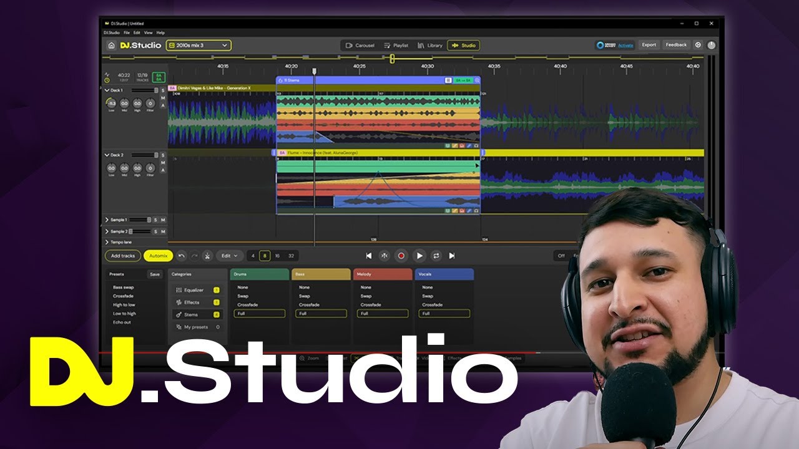Open the Feedback button

click(676, 45)
